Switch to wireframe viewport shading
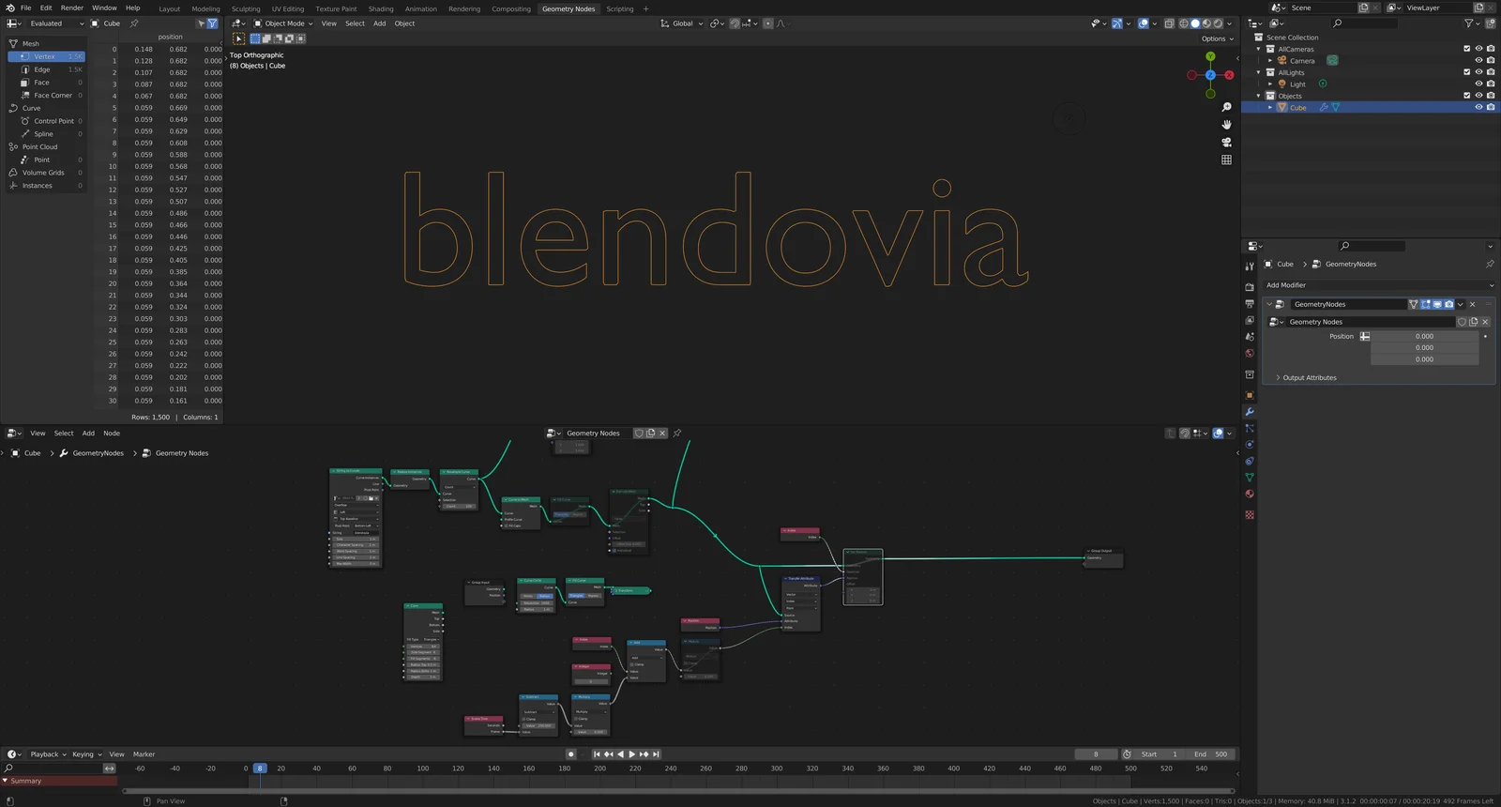 tap(1184, 23)
